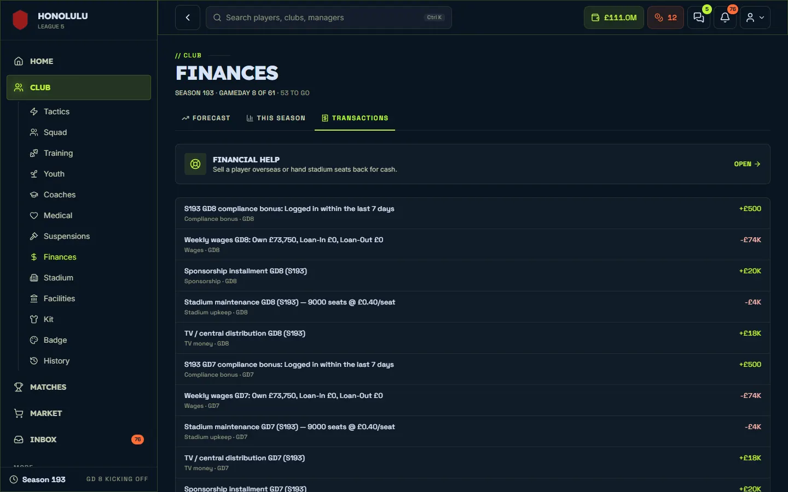Switch to the Forecast tab
This screenshot has width=788, height=492.
(x=206, y=118)
